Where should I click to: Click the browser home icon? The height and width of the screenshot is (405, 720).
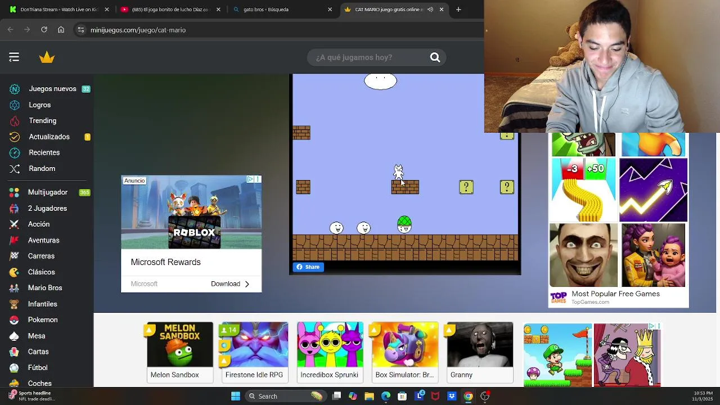pyautogui.click(x=61, y=30)
